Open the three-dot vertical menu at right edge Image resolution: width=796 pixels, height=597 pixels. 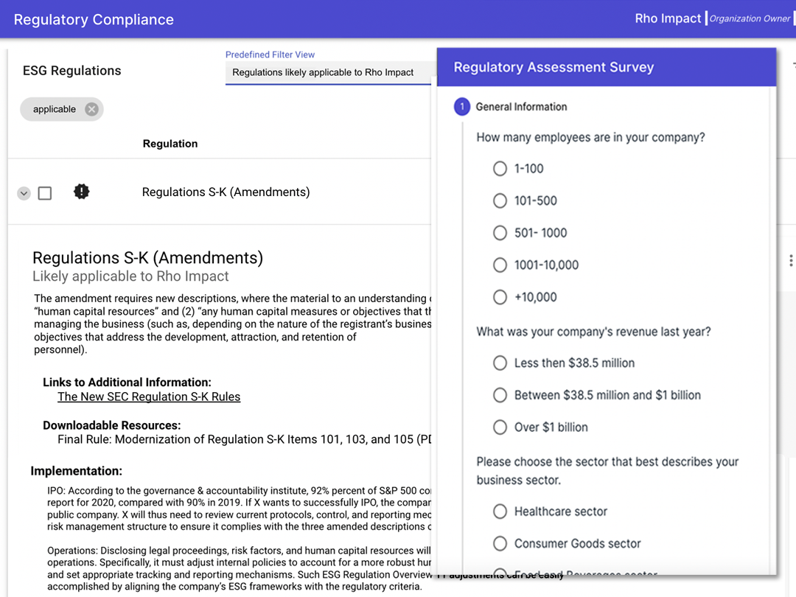790,260
